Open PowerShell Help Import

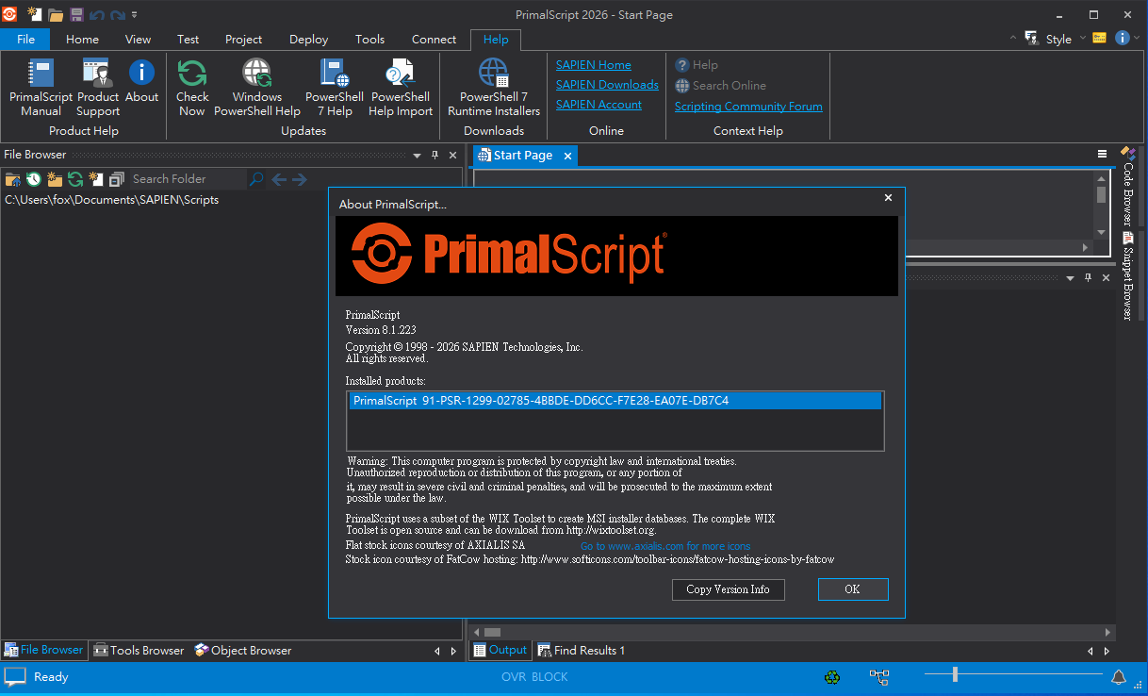(400, 87)
